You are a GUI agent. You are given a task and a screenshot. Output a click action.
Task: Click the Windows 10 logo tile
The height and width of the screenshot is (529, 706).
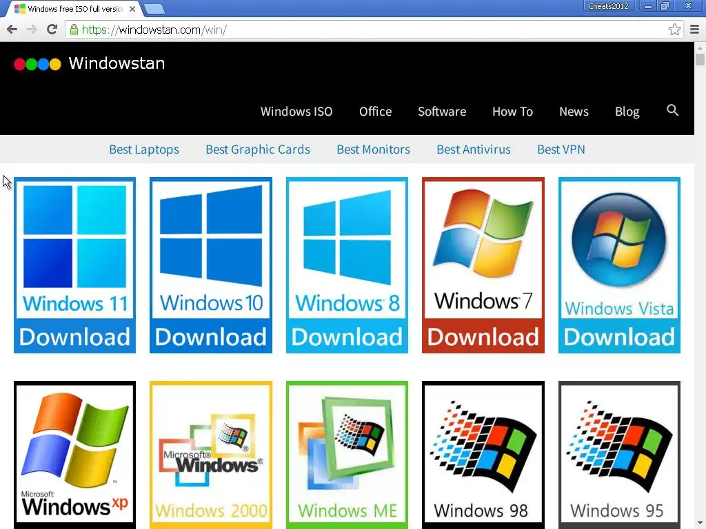211,247
